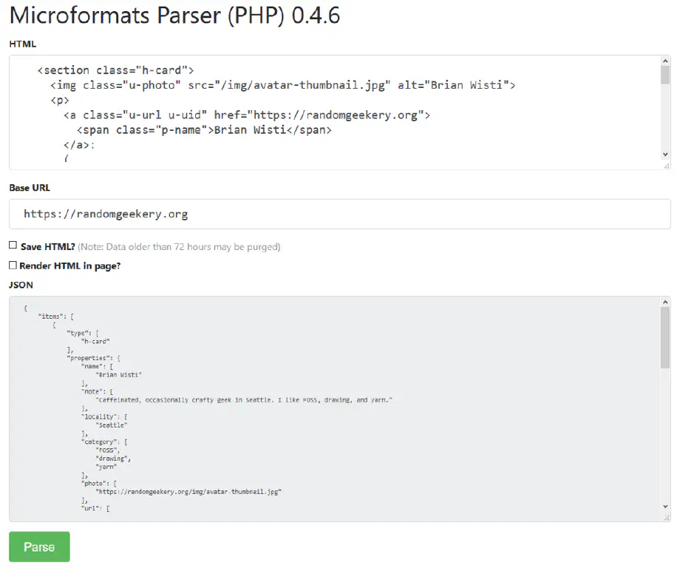Select the page title Microformats Parser (PHP) 0.4.6
This screenshot has height=568, width=680.
coord(173,16)
